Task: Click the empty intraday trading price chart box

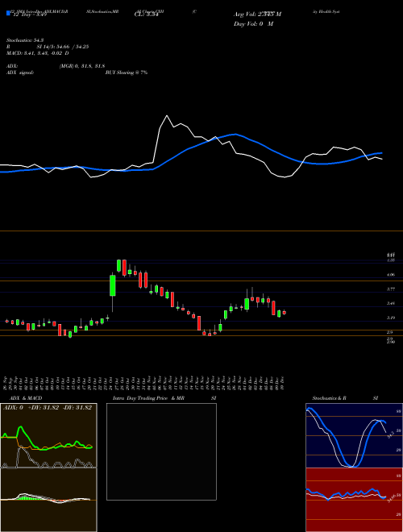Action: [161, 451]
